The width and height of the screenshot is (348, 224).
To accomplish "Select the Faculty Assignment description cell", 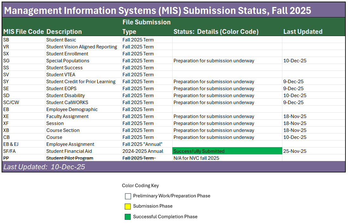I will (x=68, y=116).
